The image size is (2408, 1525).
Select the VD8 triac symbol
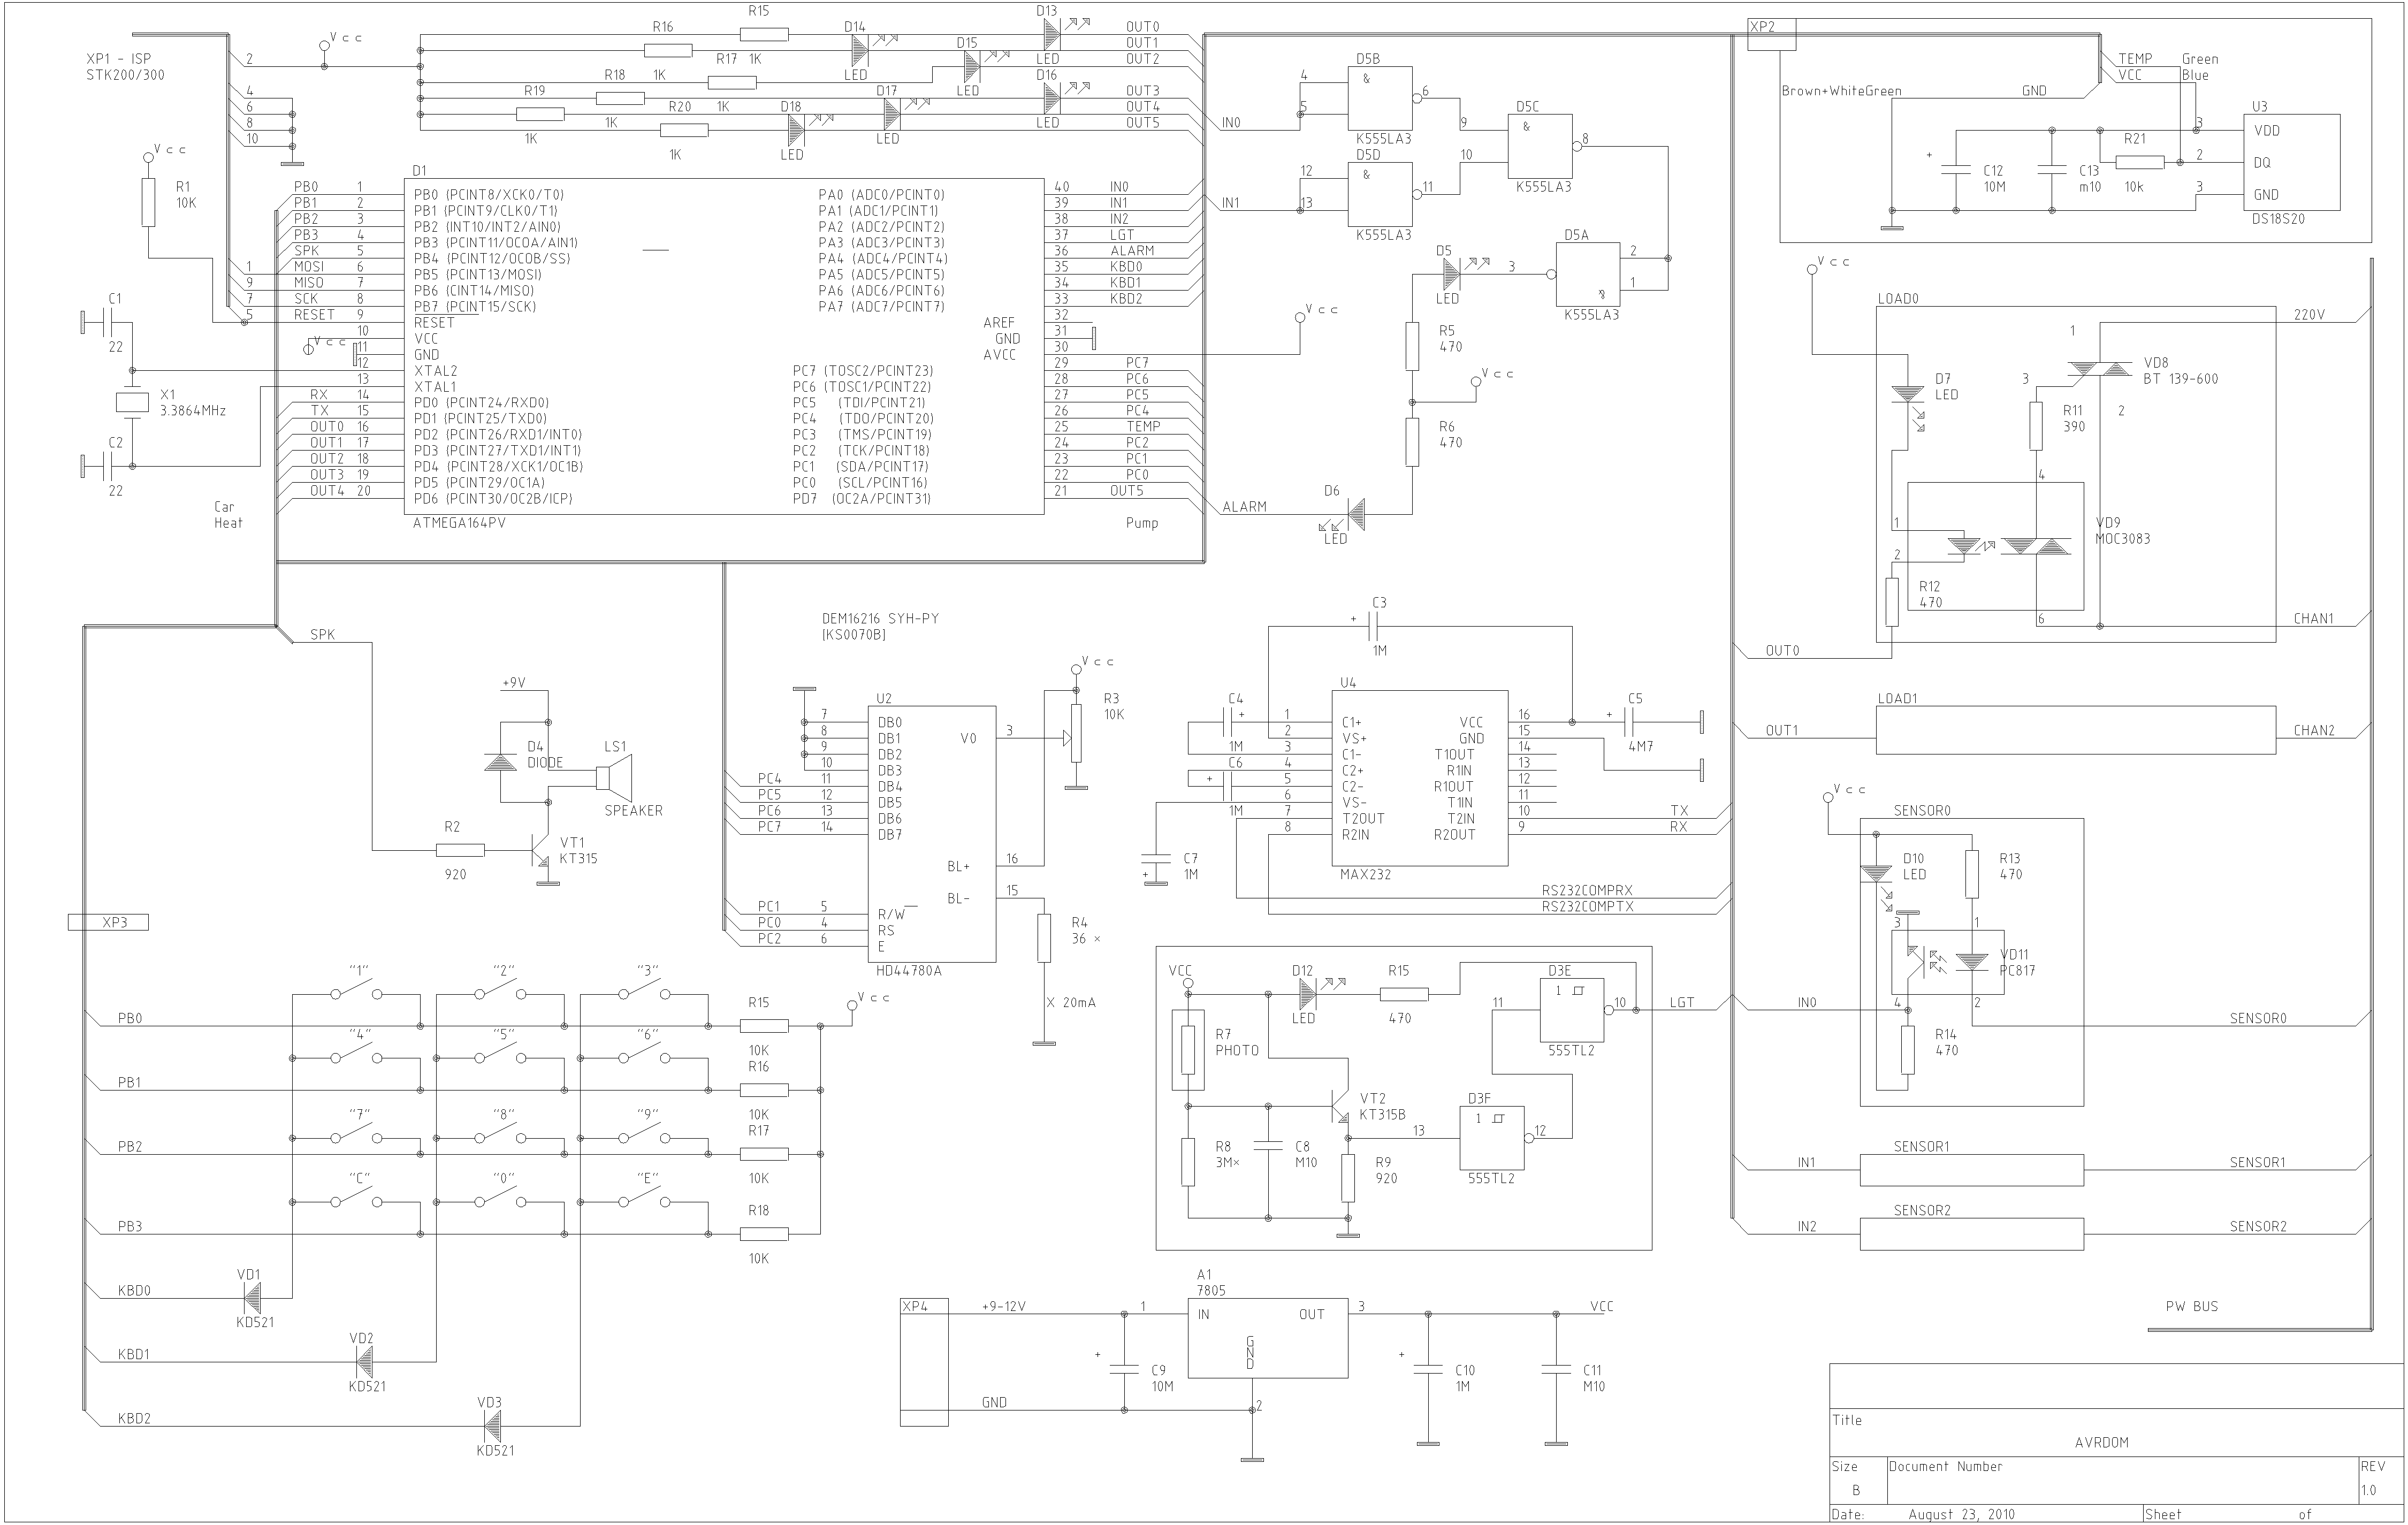tap(2100, 370)
